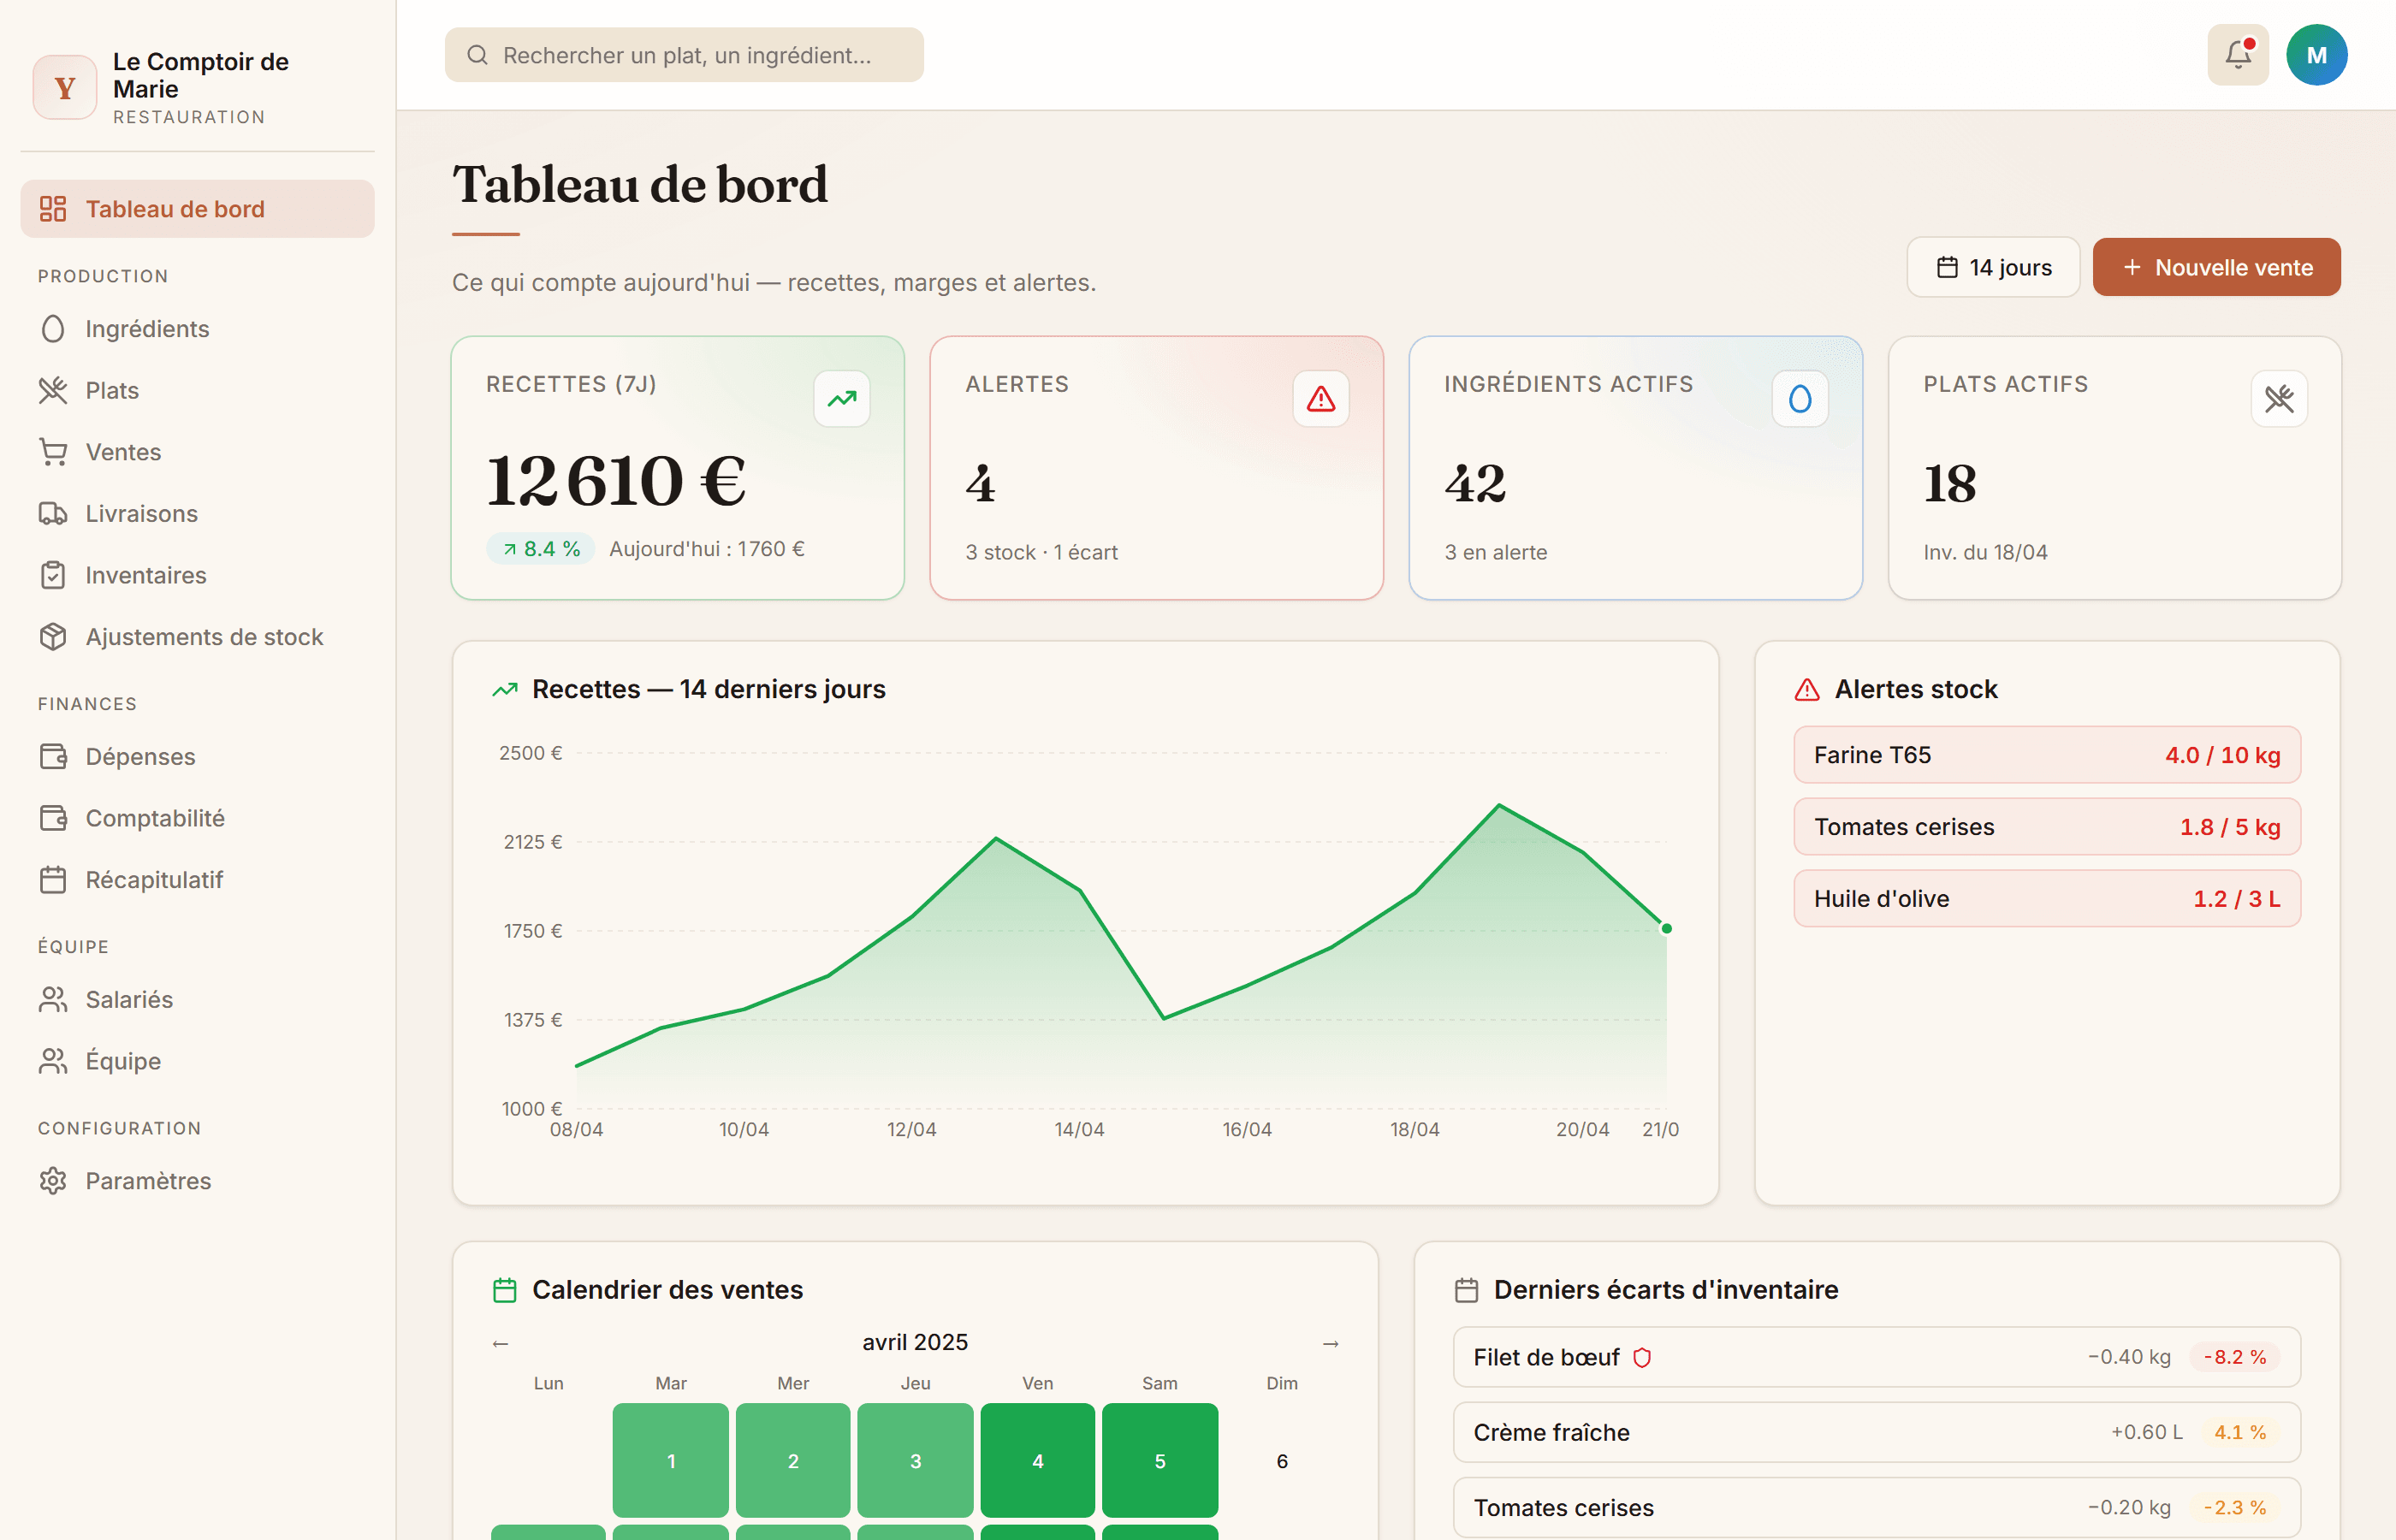2396x1540 pixels.
Task: Select April 1 in the sales calendar
Action: [670, 1460]
